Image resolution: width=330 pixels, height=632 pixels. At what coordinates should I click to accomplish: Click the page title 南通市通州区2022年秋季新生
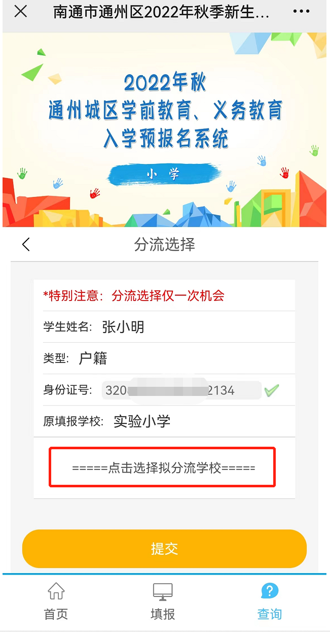click(x=161, y=12)
